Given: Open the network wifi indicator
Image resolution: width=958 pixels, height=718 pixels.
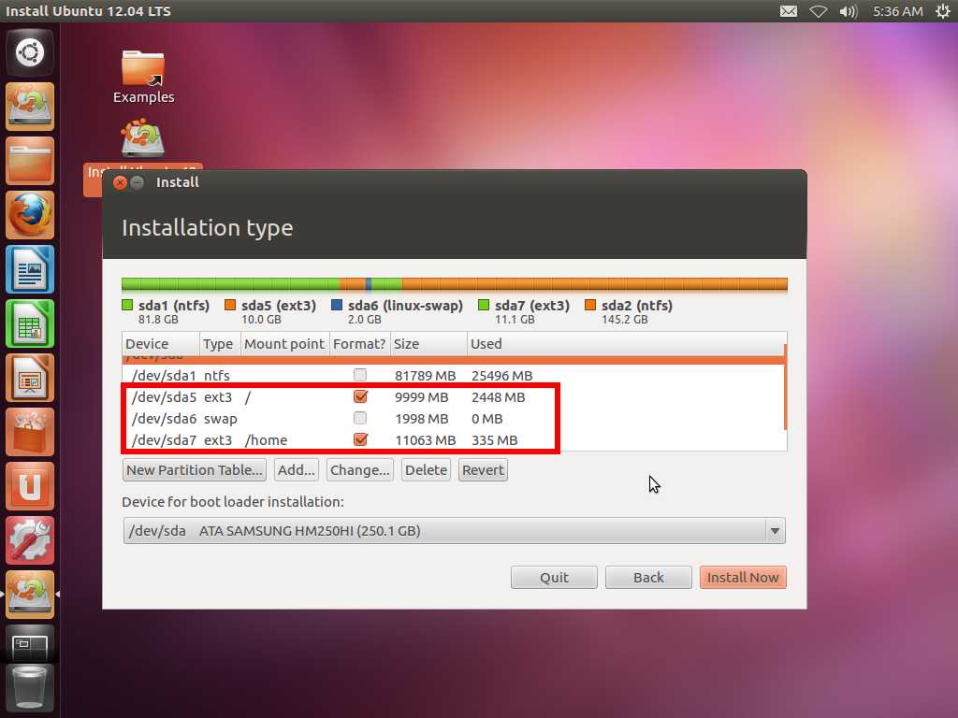Looking at the screenshot, I should point(819,11).
